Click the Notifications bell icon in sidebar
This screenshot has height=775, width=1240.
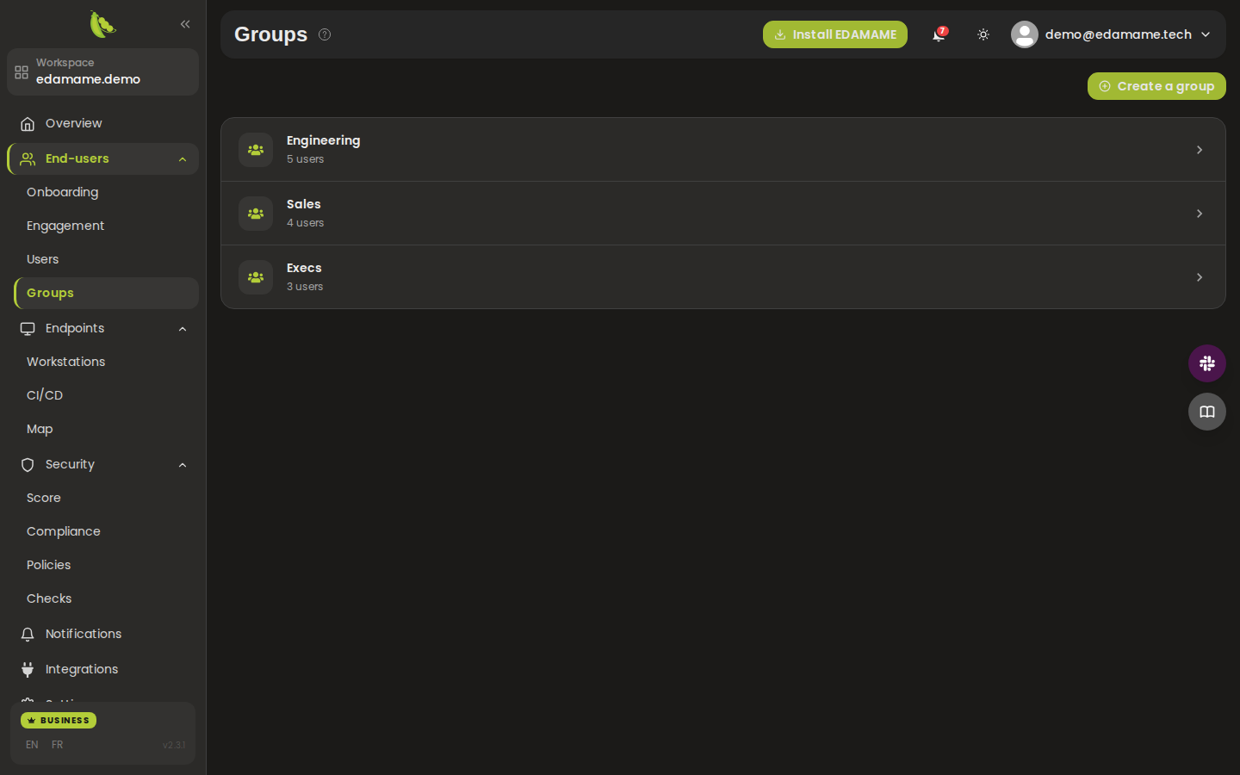(28, 635)
